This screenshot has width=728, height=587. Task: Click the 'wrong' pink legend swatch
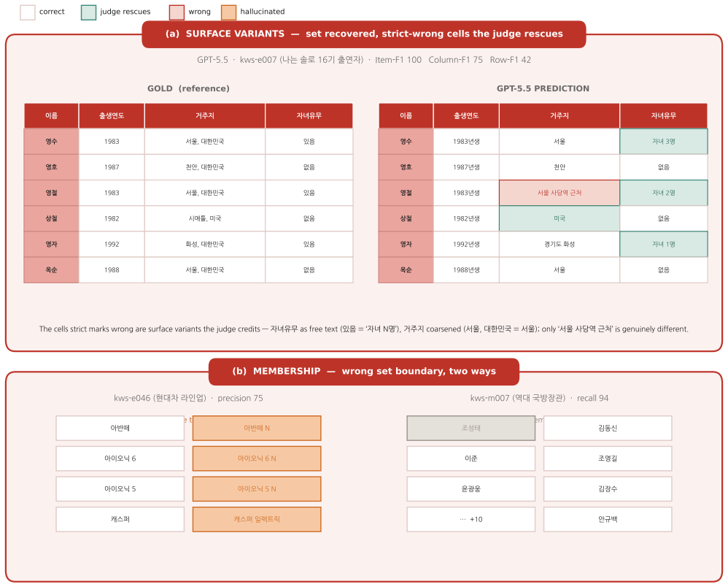pos(177,12)
